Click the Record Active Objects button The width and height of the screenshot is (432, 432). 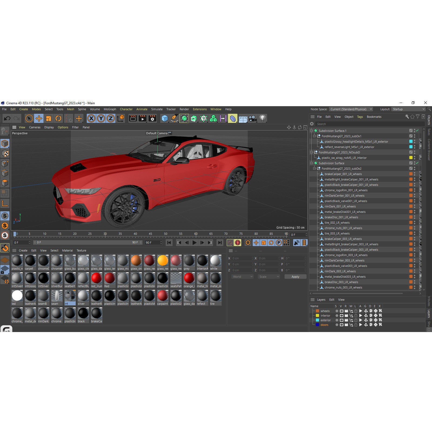click(230, 243)
